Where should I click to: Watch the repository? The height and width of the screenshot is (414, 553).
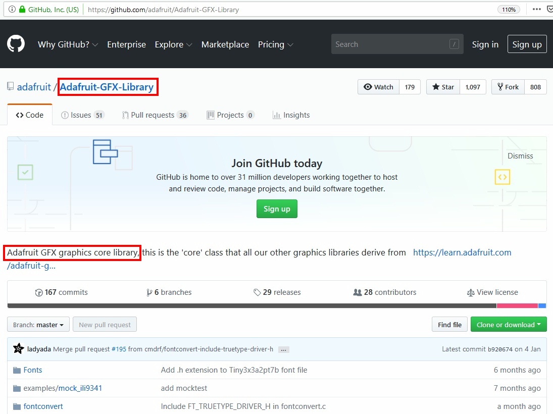click(x=378, y=87)
